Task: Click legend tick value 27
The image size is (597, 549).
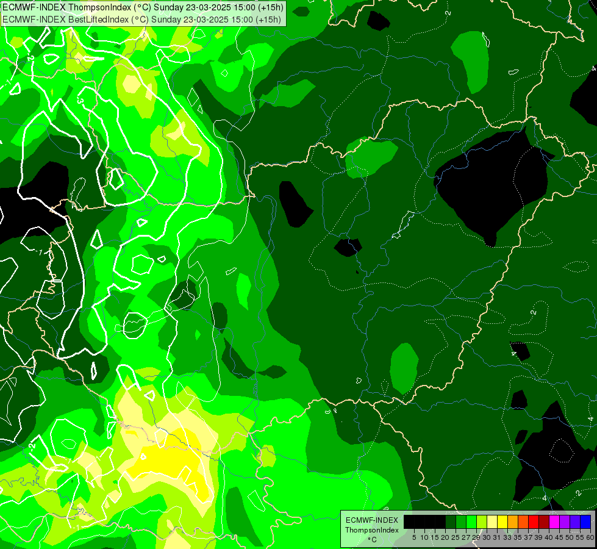Action: [x=466, y=537]
